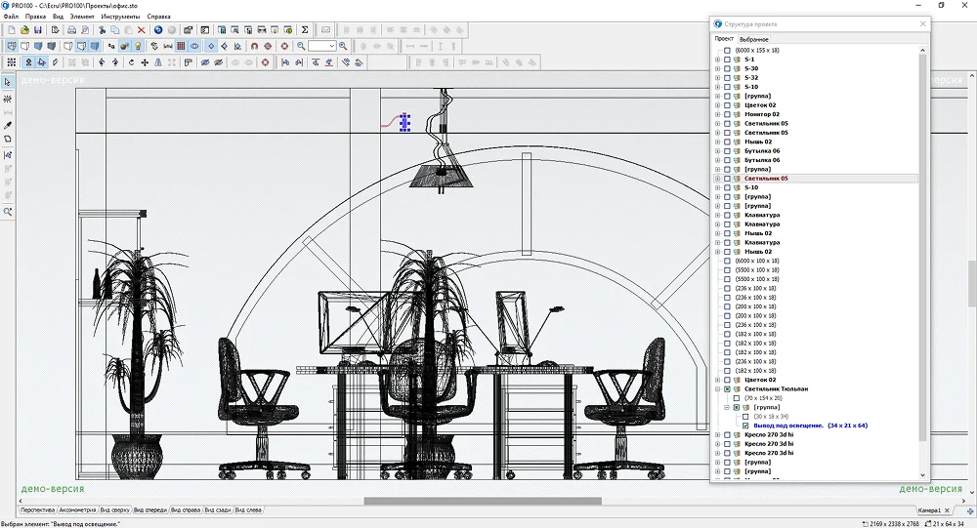Click the Sigma summary icon
This screenshot has height=528, width=977.
[304, 30]
